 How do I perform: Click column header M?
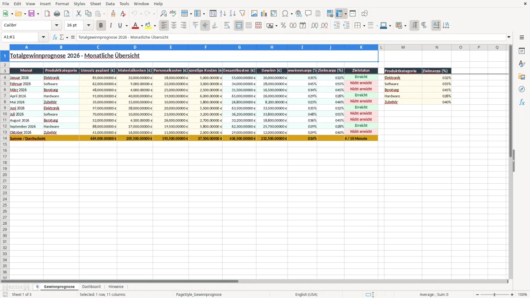(x=403, y=47)
